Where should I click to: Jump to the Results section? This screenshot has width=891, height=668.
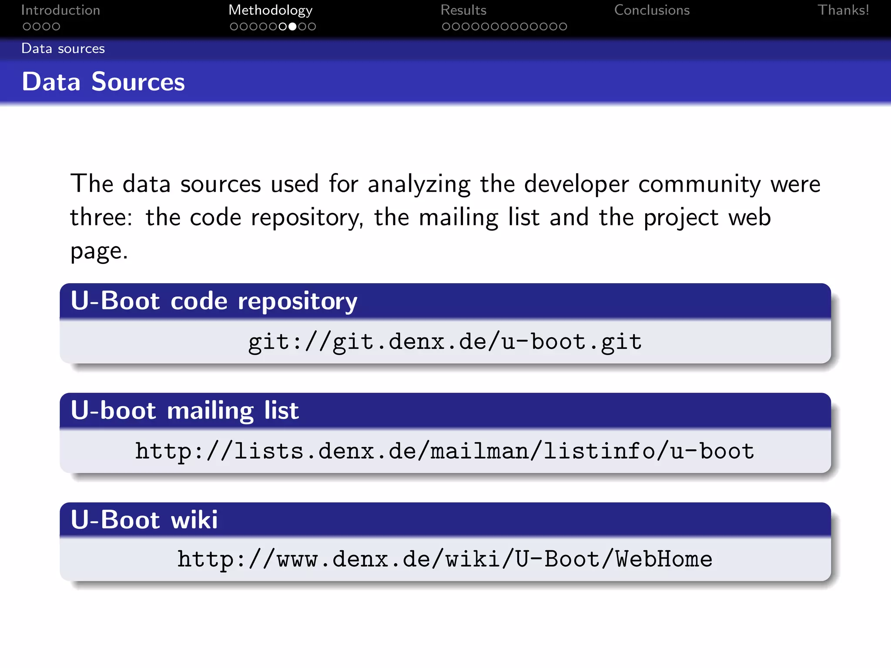click(x=463, y=10)
